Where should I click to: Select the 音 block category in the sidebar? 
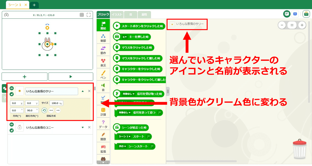tap(103, 87)
